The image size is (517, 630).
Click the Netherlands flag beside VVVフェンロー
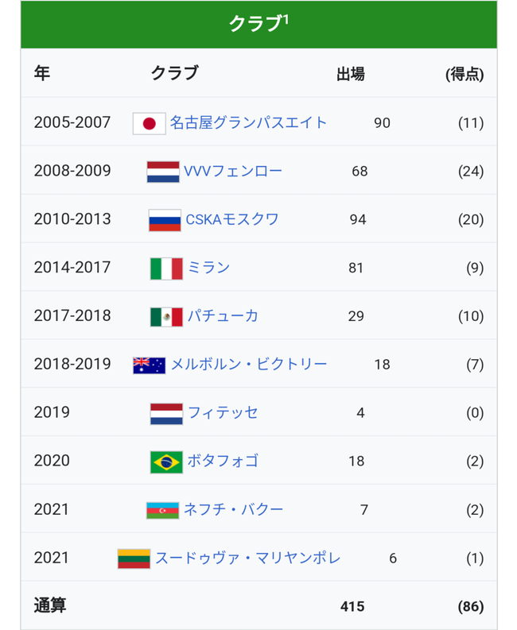(x=163, y=172)
